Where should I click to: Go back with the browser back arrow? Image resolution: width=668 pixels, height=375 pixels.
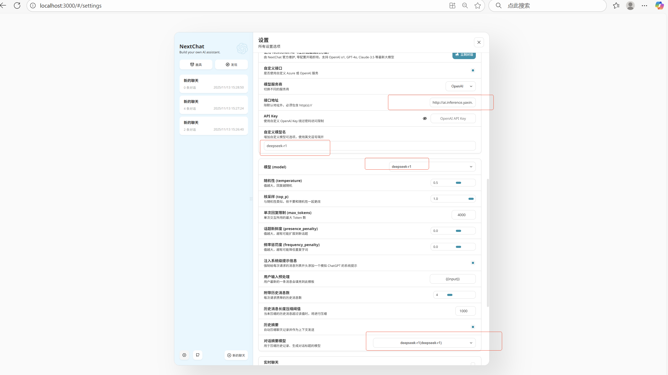[x=3, y=6]
